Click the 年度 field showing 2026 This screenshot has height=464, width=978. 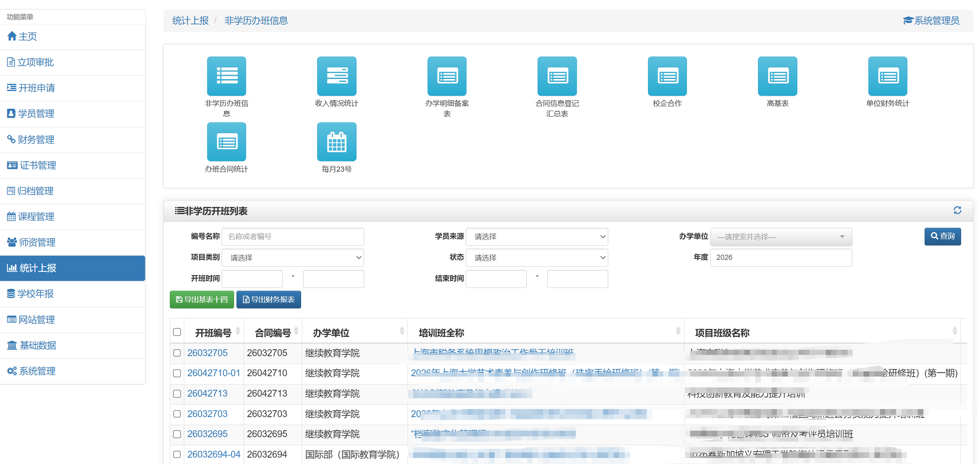pos(781,257)
